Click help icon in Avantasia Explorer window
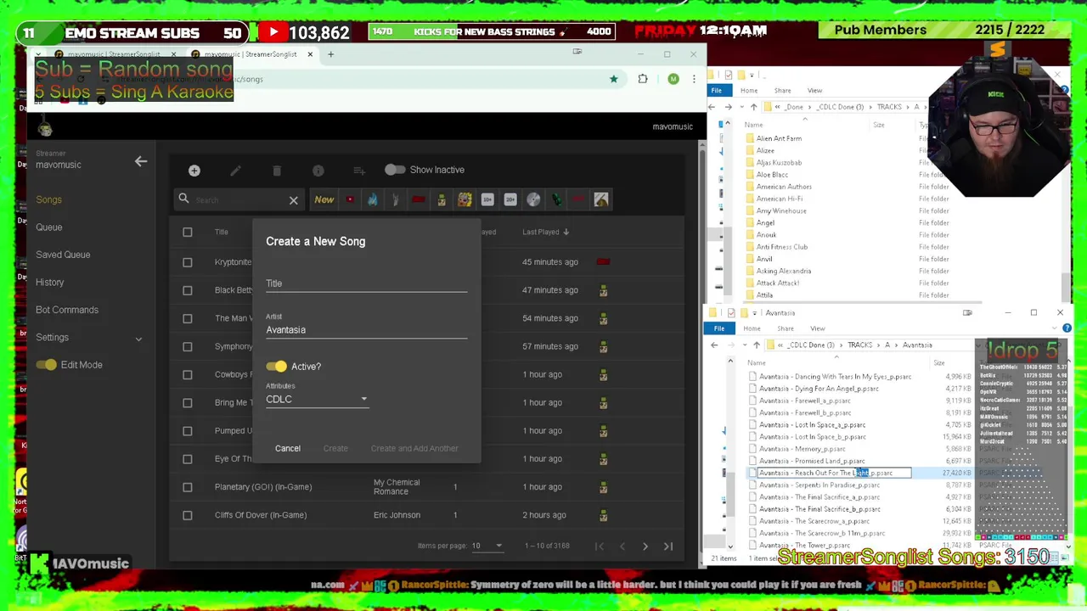Screen dimensions: 1087x611 tap(1067, 328)
